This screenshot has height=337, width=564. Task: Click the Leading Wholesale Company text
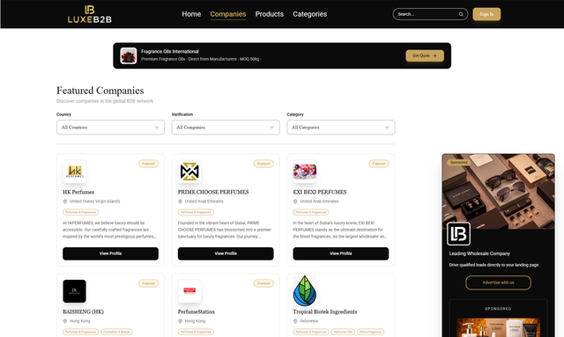(x=479, y=253)
